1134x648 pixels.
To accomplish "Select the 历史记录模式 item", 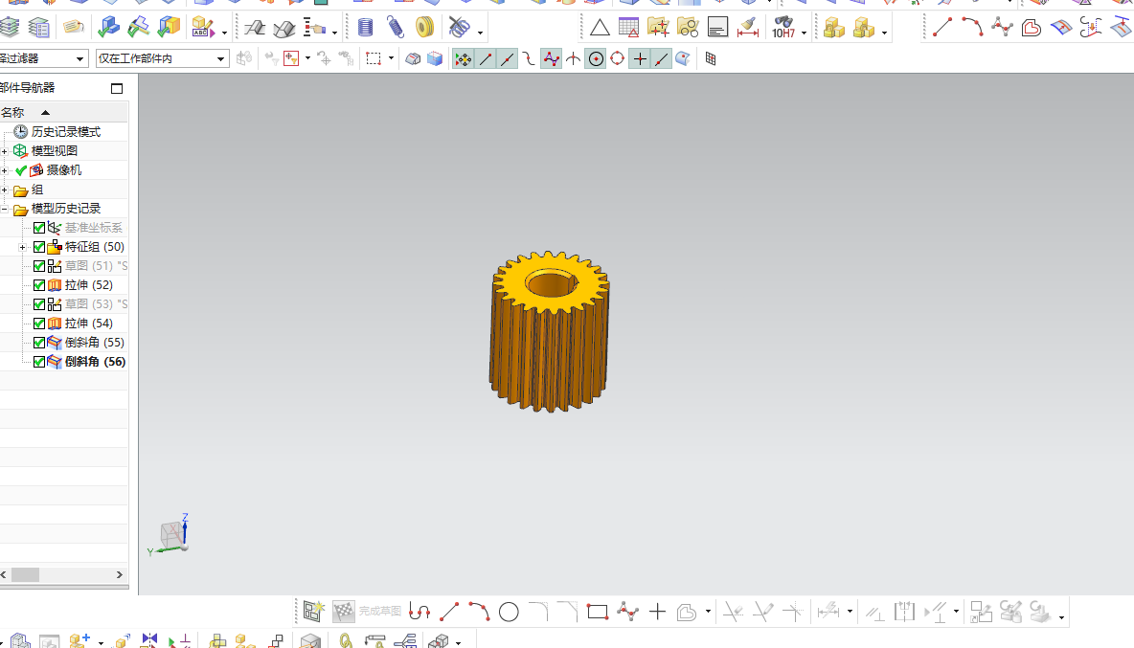I will coord(65,131).
